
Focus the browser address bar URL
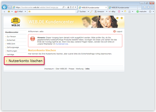[37, 7]
